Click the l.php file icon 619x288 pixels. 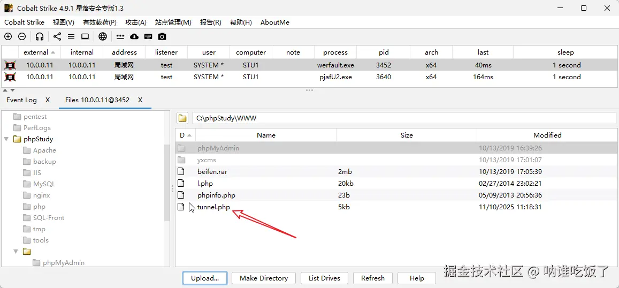click(181, 183)
